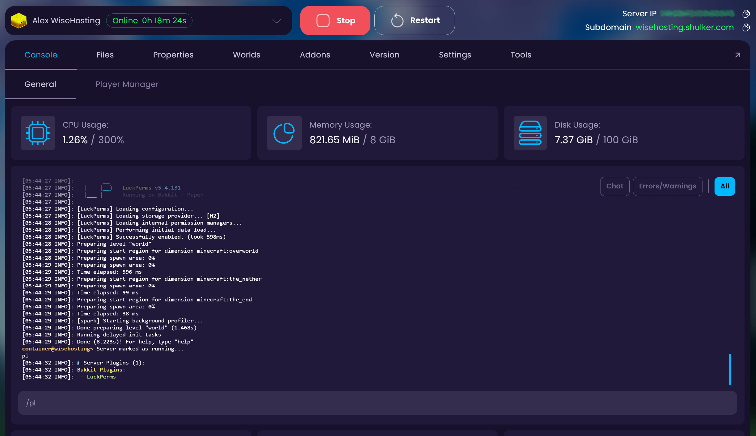Copy the subdomain wisehosting.shulker.com icon

[x=746, y=27]
